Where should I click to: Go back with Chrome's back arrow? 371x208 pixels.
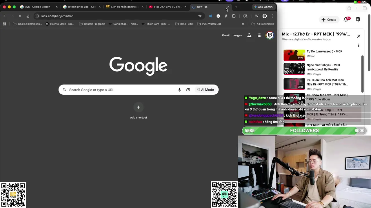pyautogui.click(x=5, y=16)
